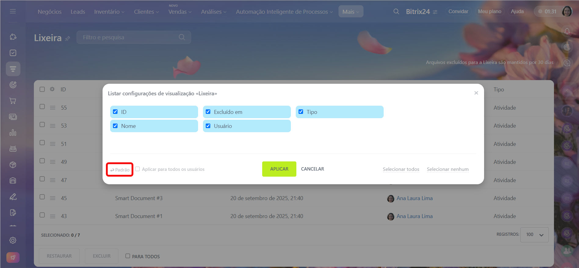Open the Tasks checkmark sidebar icon
Screen dimensions: 579x268
tap(13, 53)
